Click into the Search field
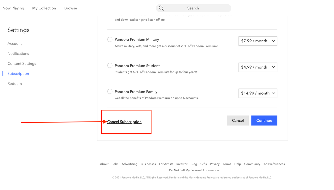The image size is (334, 190). click(x=197, y=8)
